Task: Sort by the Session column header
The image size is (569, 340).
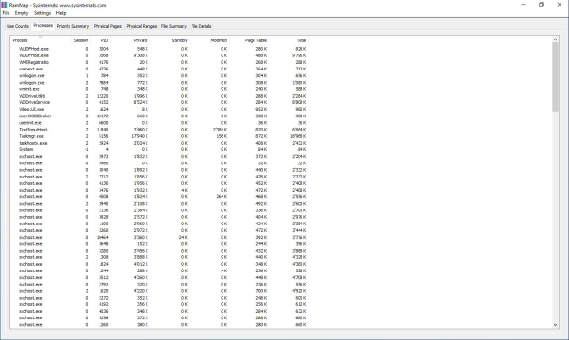Action: tap(81, 40)
